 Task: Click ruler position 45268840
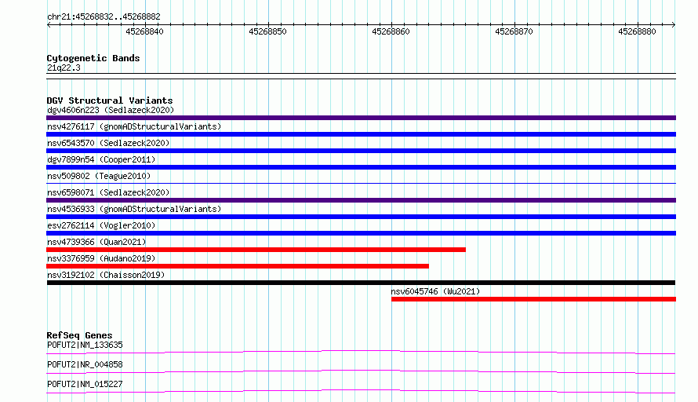click(144, 31)
